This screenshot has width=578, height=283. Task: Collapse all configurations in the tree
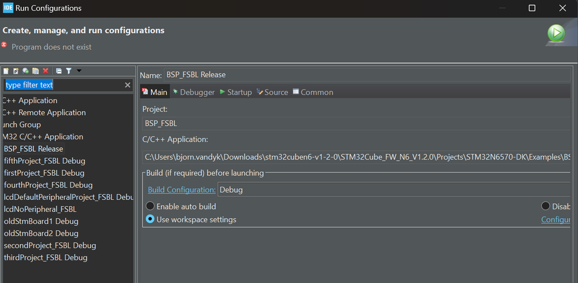coord(58,71)
